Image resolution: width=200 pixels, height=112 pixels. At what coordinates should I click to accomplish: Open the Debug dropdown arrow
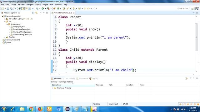tap(40, 8)
